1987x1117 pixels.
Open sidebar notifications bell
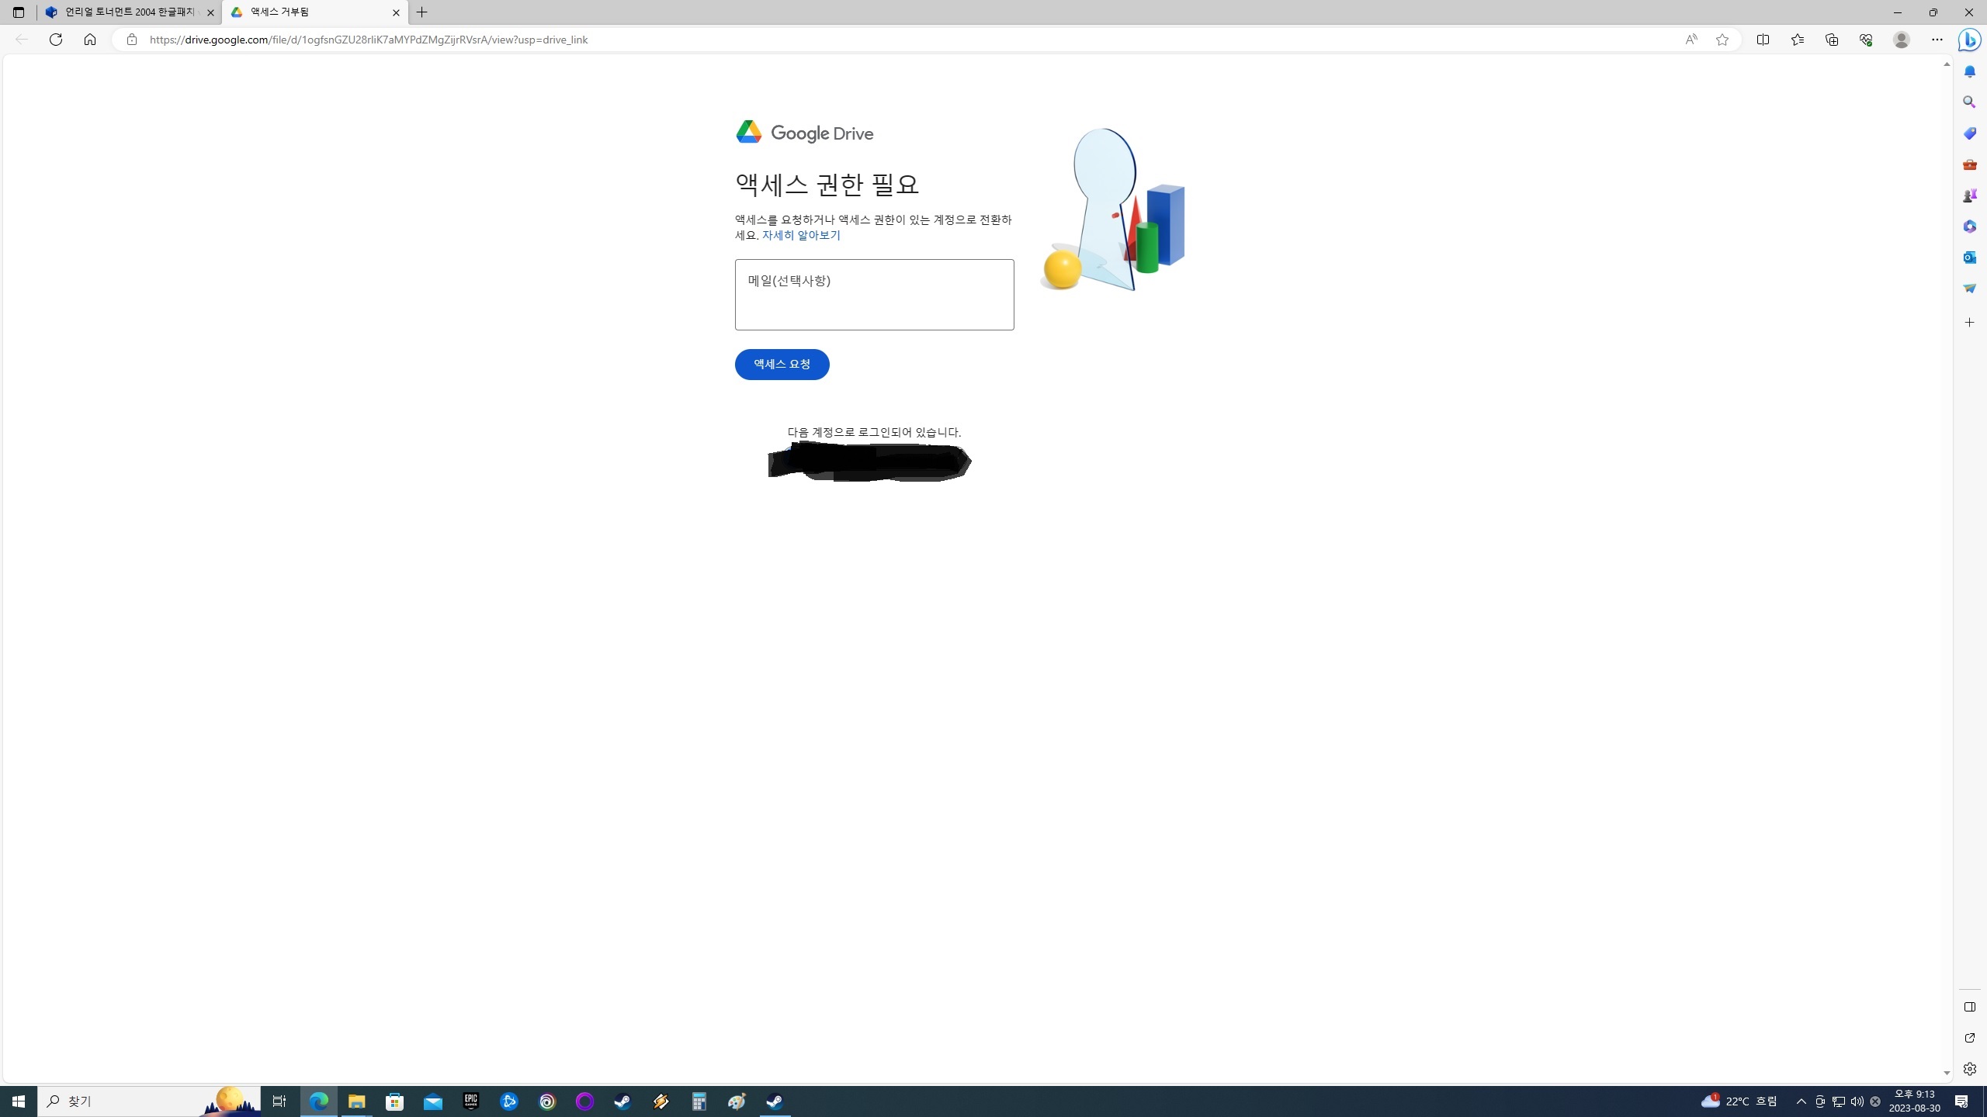pos(1969,71)
